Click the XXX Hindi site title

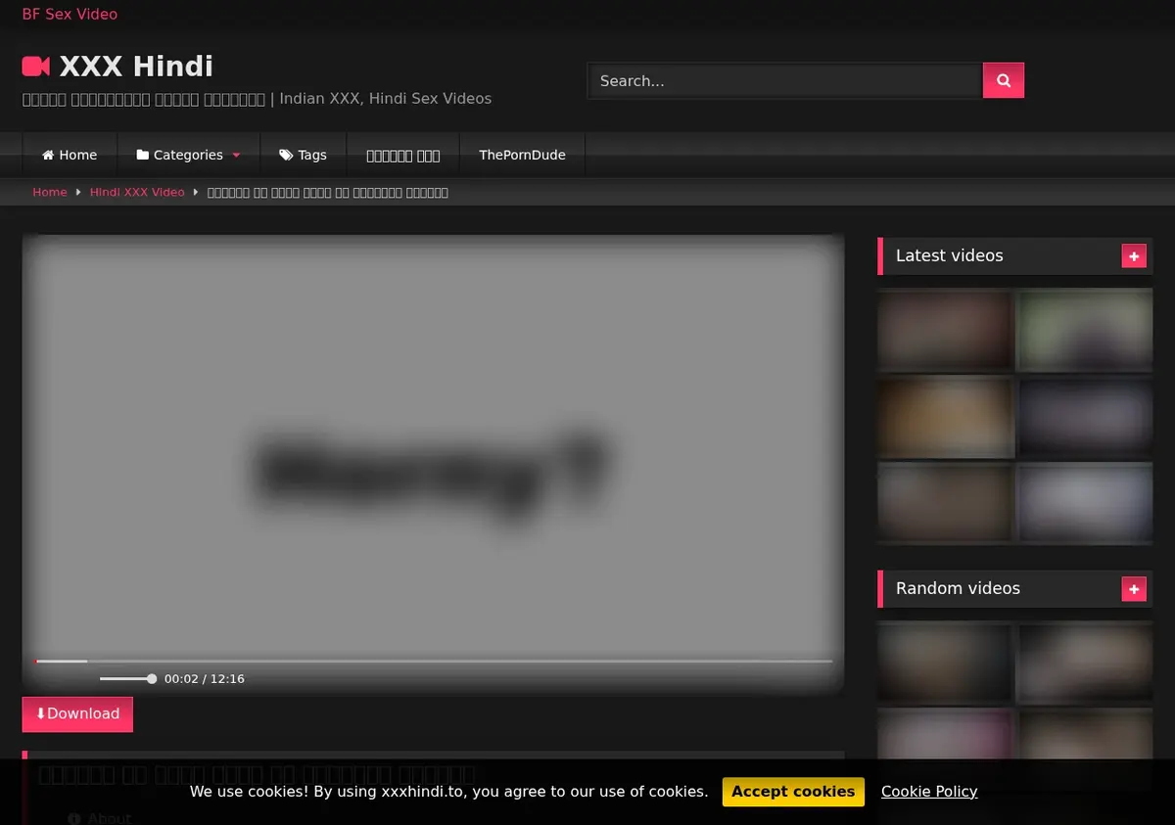(x=136, y=67)
